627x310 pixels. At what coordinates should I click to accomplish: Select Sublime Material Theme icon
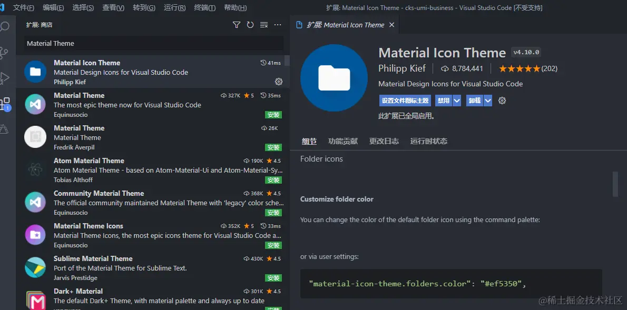(x=35, y=268)
